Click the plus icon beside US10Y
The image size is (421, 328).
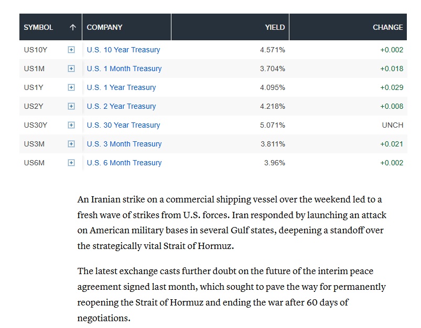click(71, 50)
